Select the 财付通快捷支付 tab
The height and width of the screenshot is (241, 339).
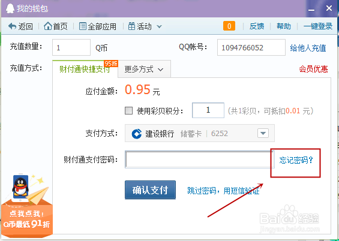coord(85,70)
